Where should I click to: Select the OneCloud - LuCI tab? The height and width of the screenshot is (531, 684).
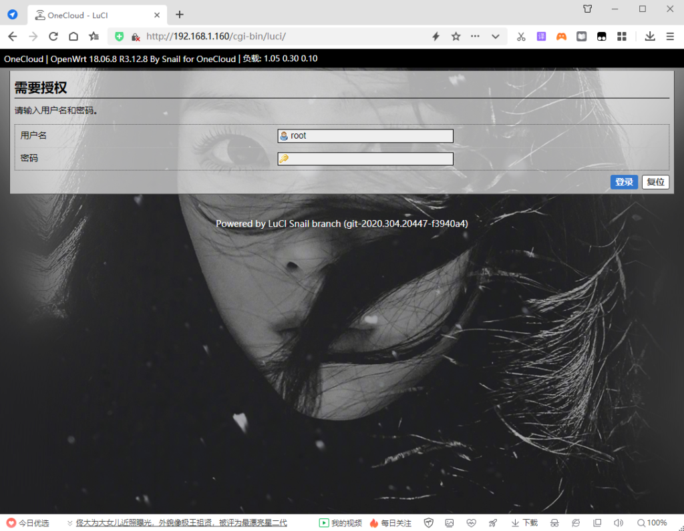pos(94,15)
